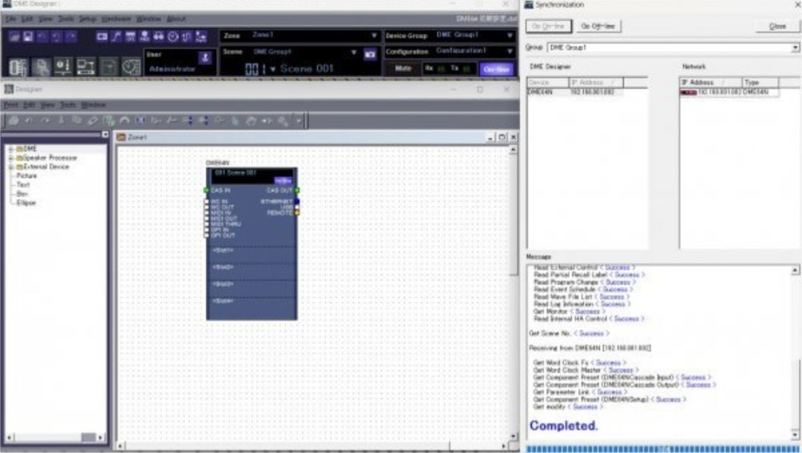The width and height of the screenshot is (802, 453).
Task: Open a file with the folder icon
Action: (14, 37)
